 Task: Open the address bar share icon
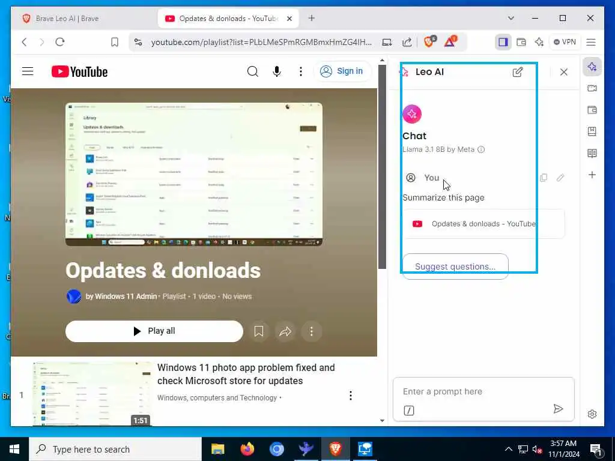click(x=407, y=42)
